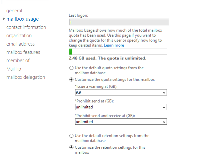Navigate to mailbox delegation
Screen dimensions: 213x158
26,77
